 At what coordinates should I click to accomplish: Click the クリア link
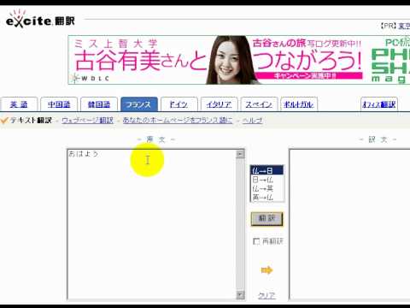point(266,295)
